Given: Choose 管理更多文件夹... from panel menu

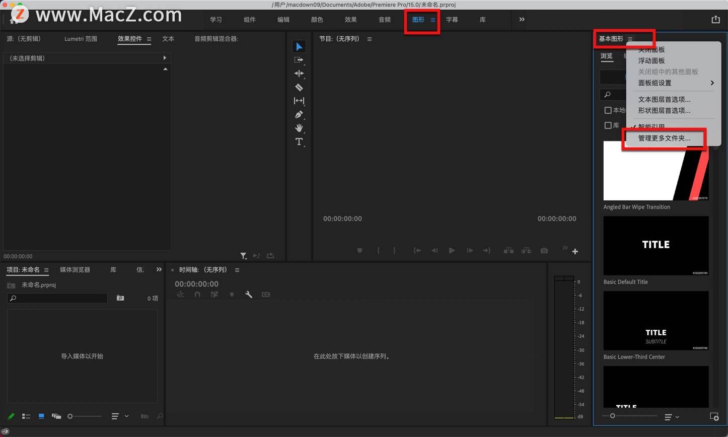Looking at the screenshot, I should pyautogui.click(x=664, y=138).
